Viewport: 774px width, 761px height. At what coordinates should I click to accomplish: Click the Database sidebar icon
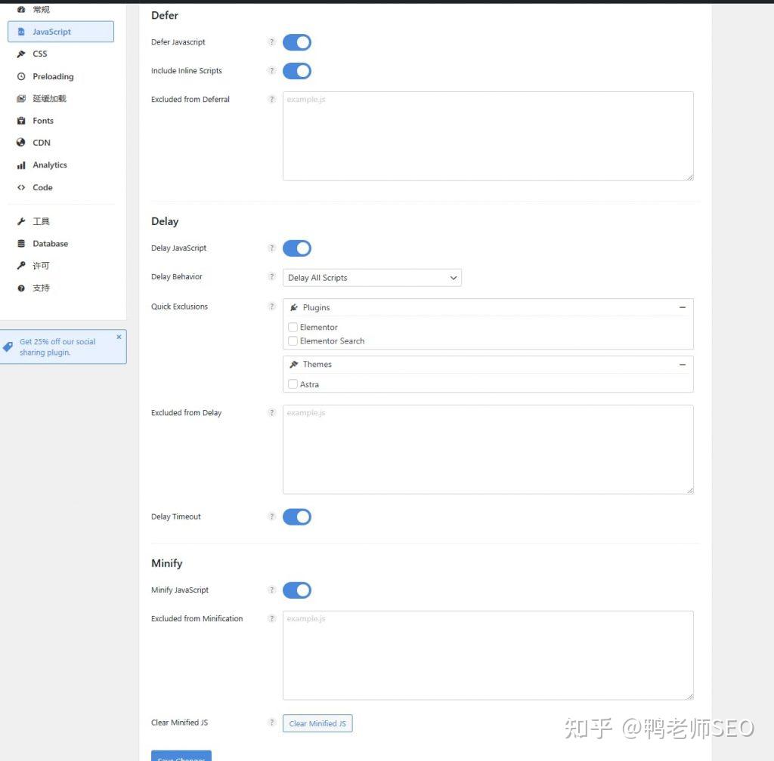click(21, 243)
